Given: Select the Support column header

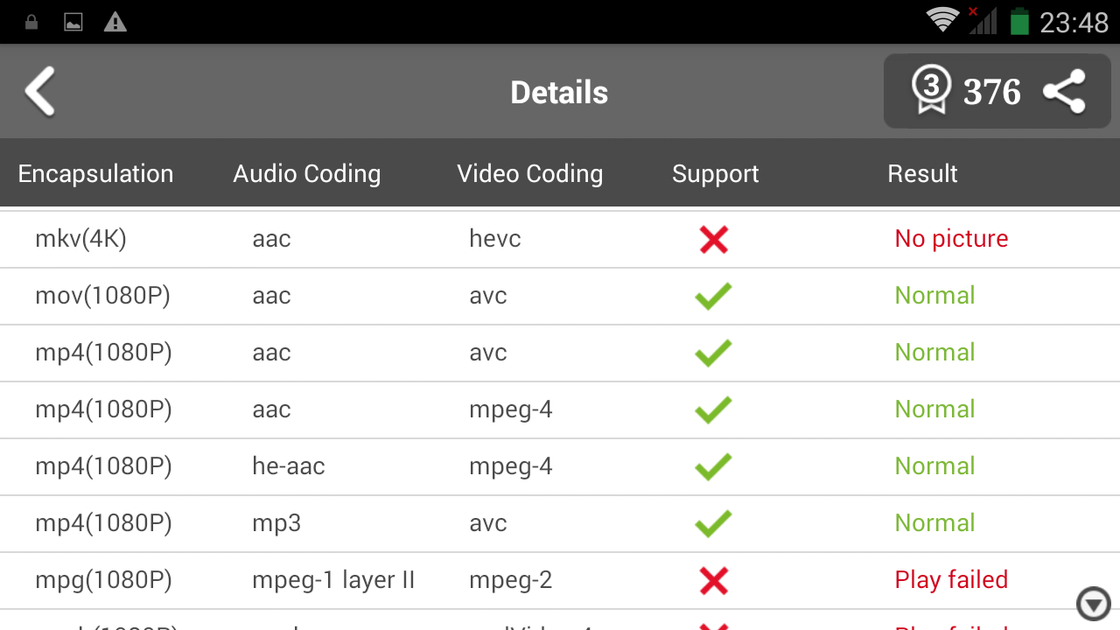Looking at the screenshot, I should pos(715,174).
